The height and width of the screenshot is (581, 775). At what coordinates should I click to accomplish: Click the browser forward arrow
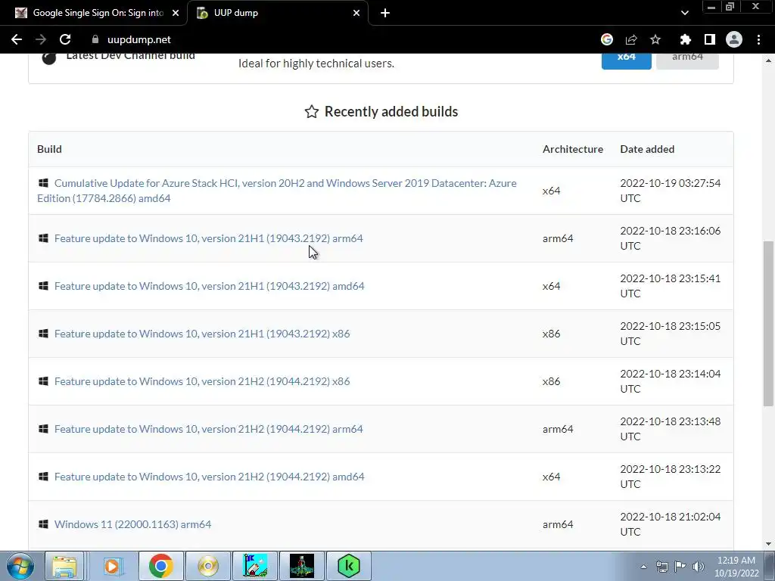point(41,39)
